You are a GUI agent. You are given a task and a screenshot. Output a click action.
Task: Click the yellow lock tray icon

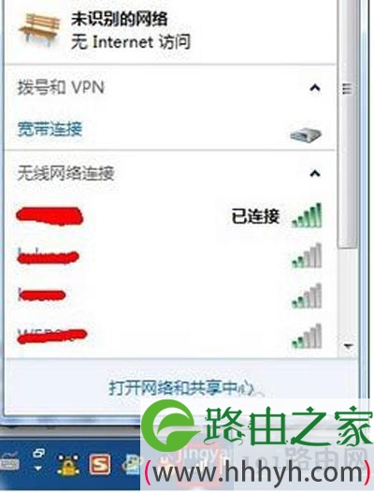(x=68, y=465)
